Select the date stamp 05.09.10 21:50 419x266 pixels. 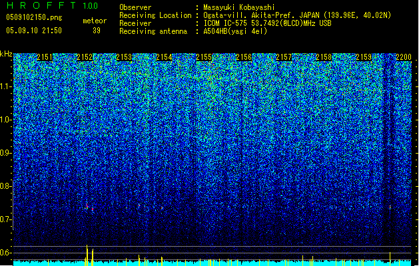[x=34, y=31]
